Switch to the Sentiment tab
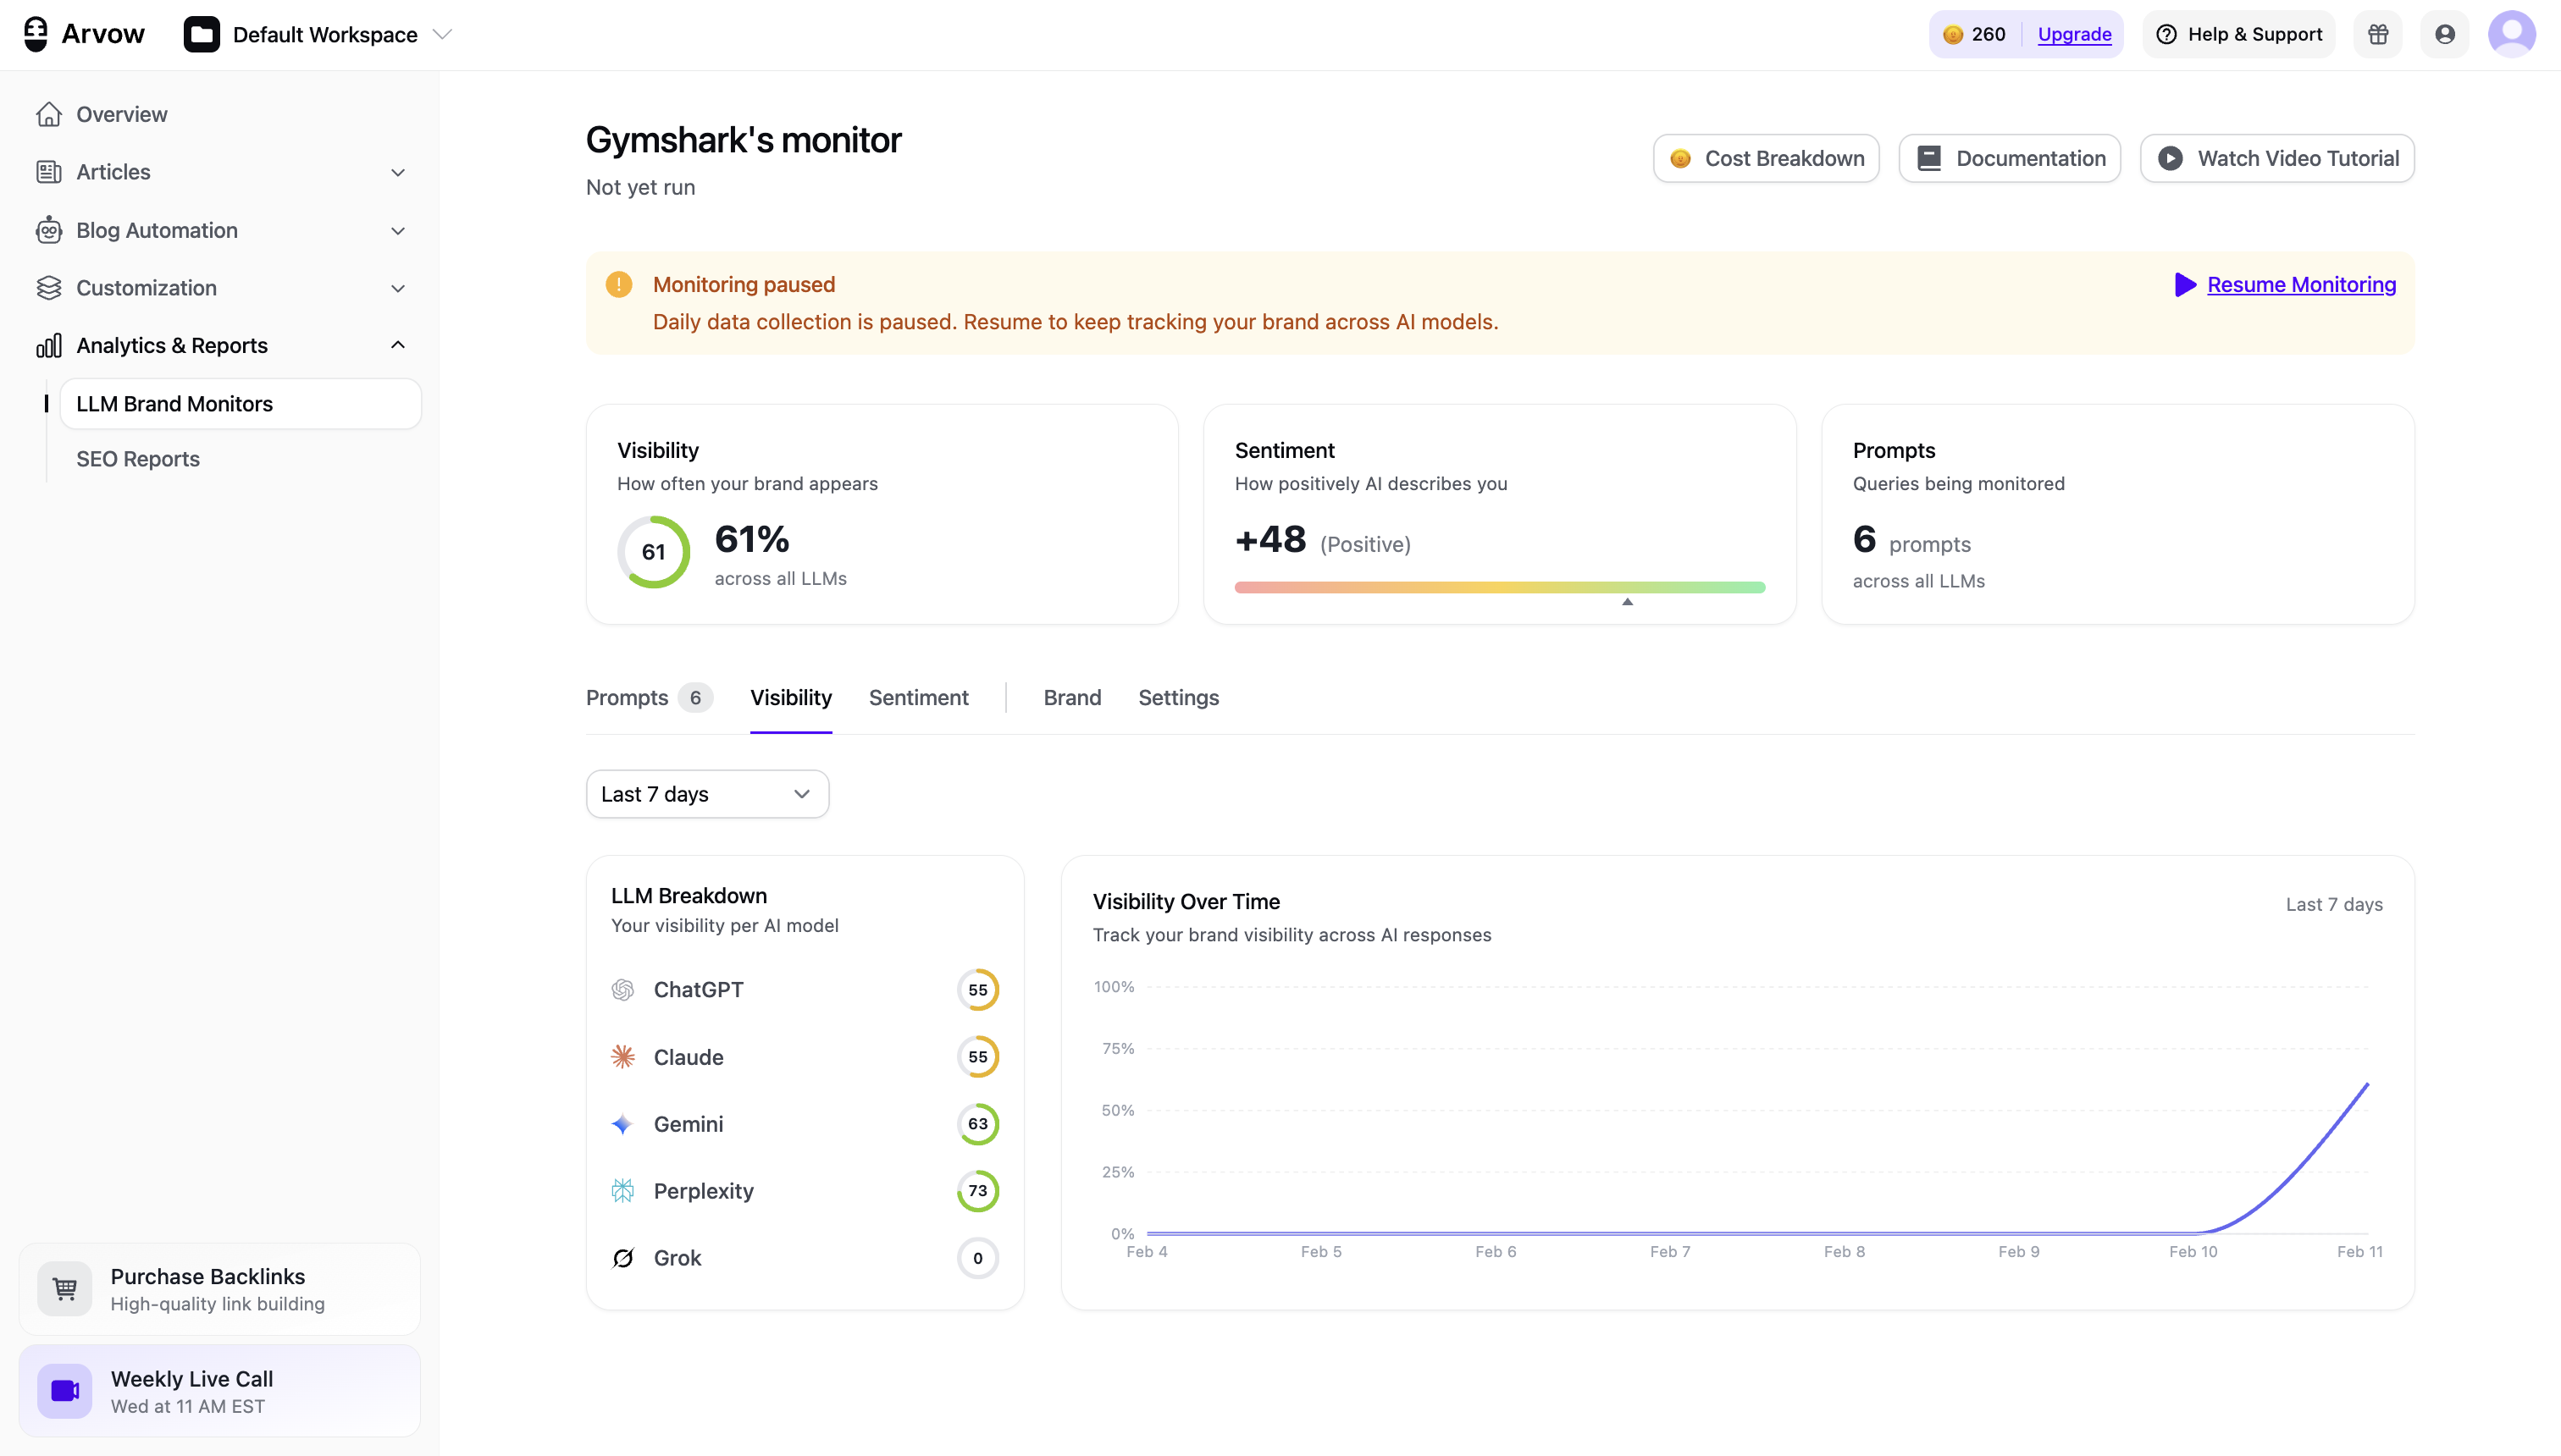The height and width of the screenshot is (1456, 2561). [x=918, y=697]
